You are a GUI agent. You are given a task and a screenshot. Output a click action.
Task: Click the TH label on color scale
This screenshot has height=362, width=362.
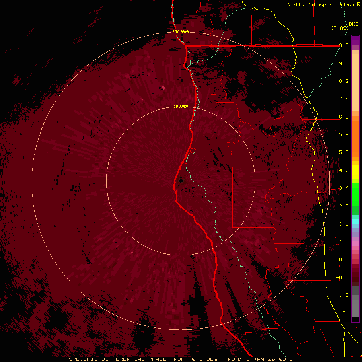(346, 313)
